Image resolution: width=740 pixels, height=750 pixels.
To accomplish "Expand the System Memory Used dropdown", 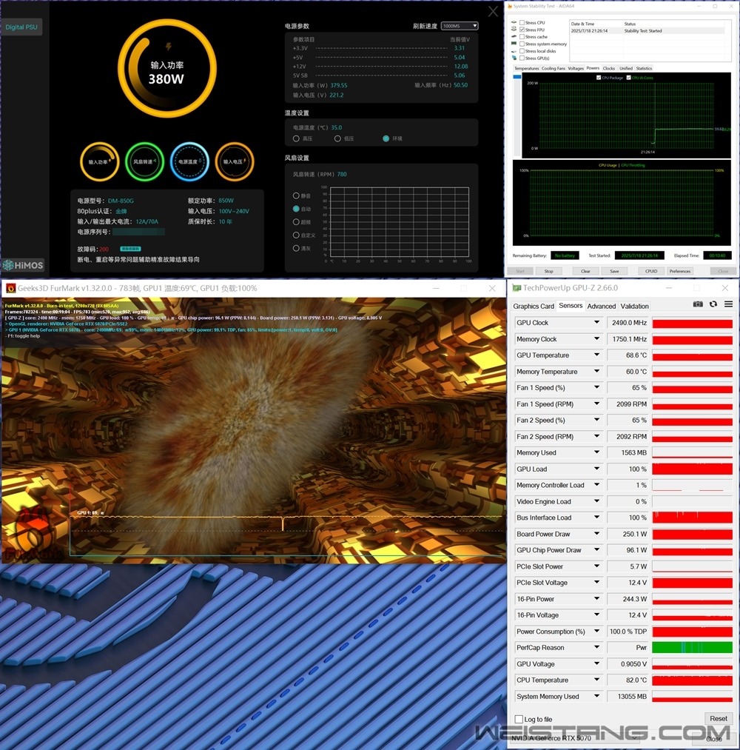I will 596,696.
